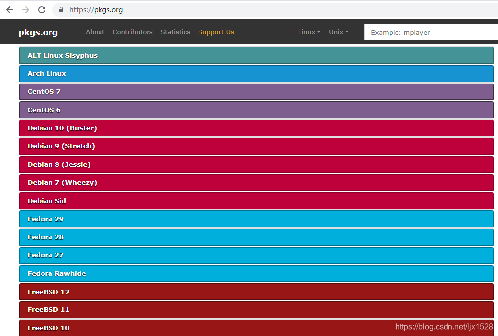The width and height of the screenshot is (498, 336).
Task: Click the padlock site security icon
Action: point(61,10)
